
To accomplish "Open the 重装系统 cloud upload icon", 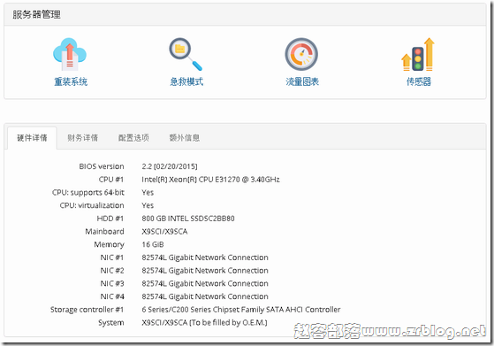I will pos(70,54).
